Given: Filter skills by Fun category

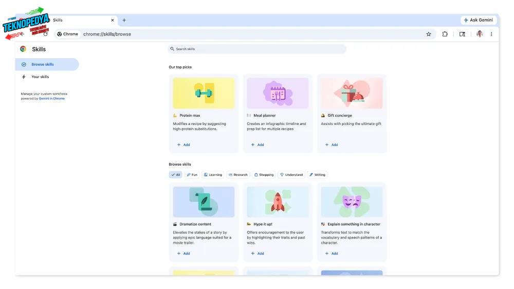Looking at the screenshot, I should 192,175.
